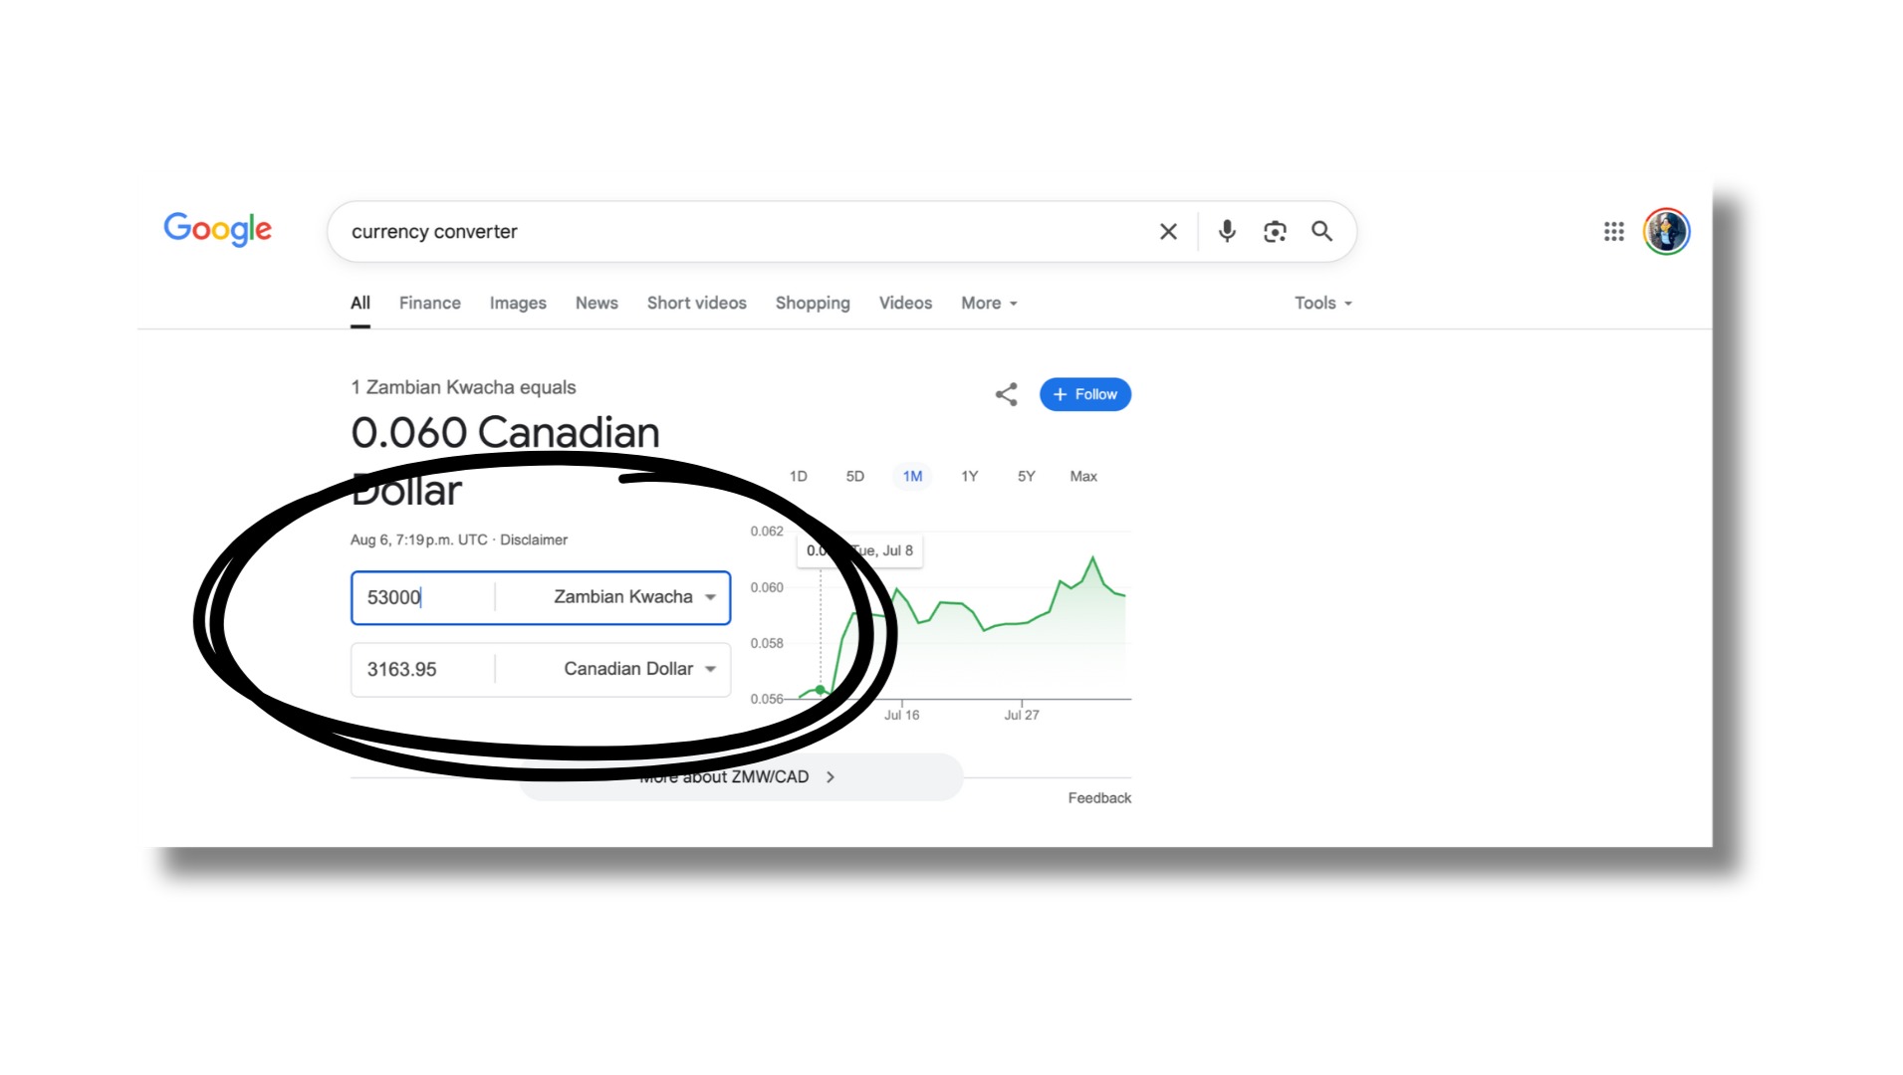Open search by image lens
The width and height of the screenshot is (1903, 1075).
tap(1275, 232)
